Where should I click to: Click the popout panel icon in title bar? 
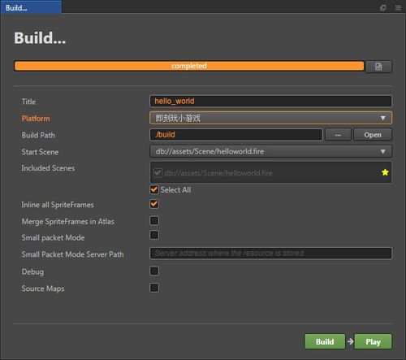tap(383, 8)
